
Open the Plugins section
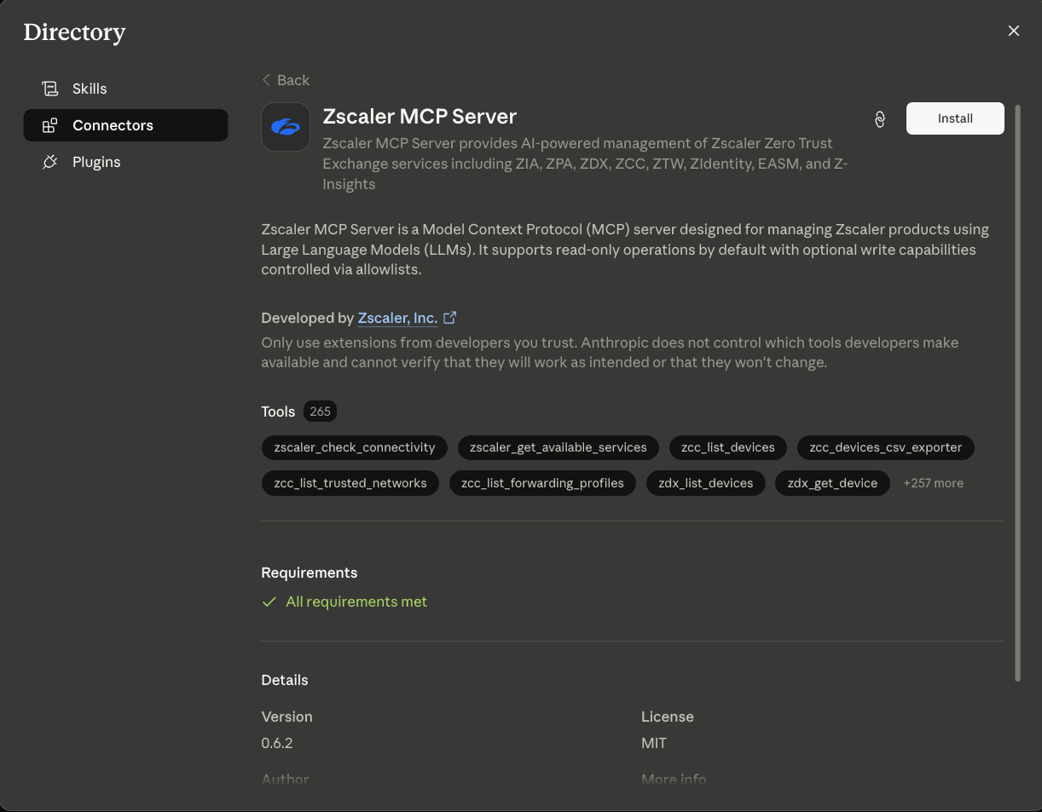tap(125, 162)
